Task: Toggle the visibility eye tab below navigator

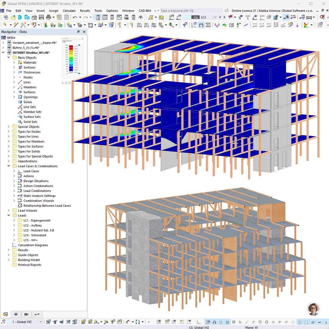Action: click(16, 314)
